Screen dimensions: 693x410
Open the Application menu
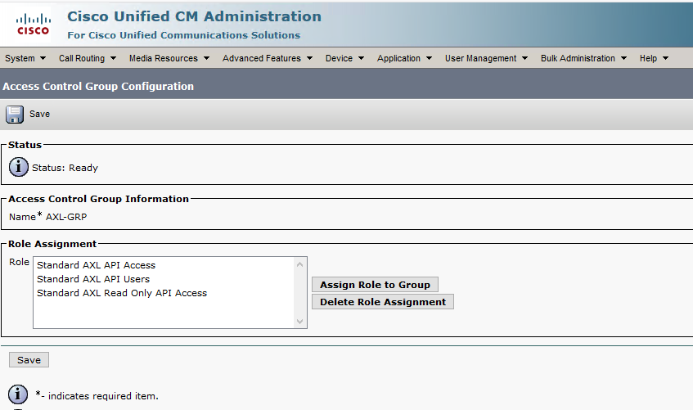(x=404, y=58)
